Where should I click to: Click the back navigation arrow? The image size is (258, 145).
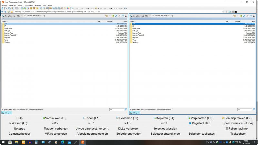point(3,12)
